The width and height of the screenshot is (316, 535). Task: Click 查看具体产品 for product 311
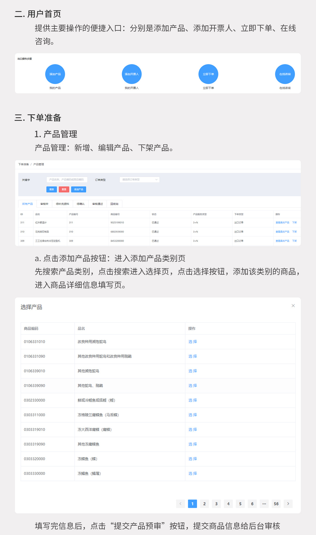[282, 223]
